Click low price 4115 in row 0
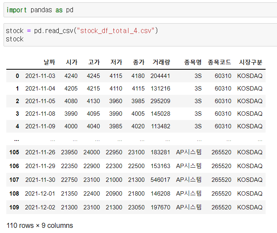Screen dimensions: 277x233 pyautogui.click(x=116, y=76)
